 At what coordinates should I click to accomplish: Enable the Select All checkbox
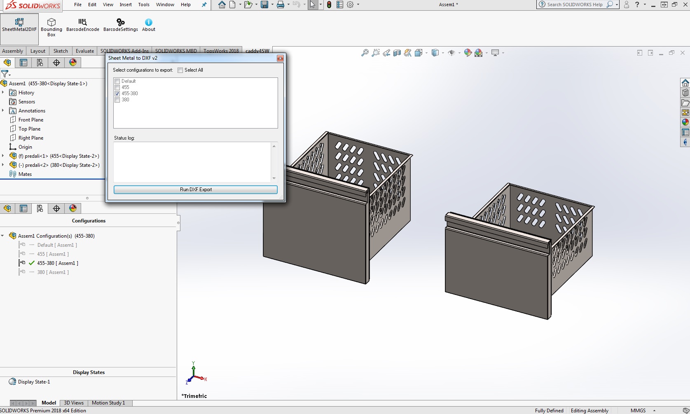(x=180, y=70)
